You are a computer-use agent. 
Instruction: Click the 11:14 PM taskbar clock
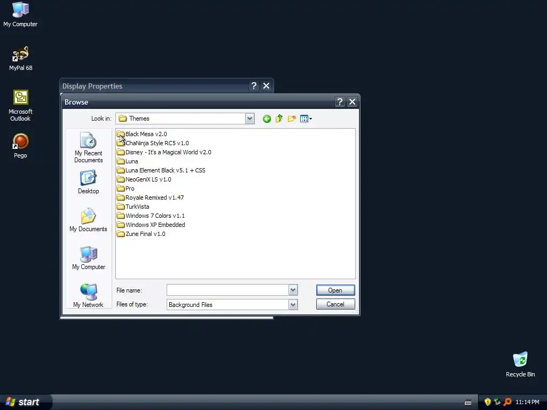coord(527,402)
